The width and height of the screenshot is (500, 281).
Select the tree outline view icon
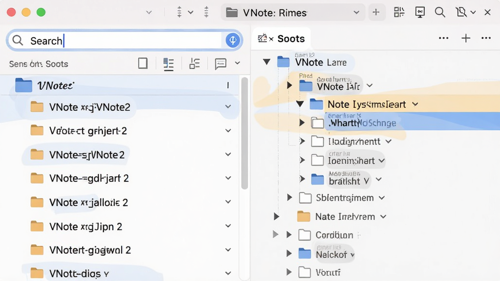[194, 63]
